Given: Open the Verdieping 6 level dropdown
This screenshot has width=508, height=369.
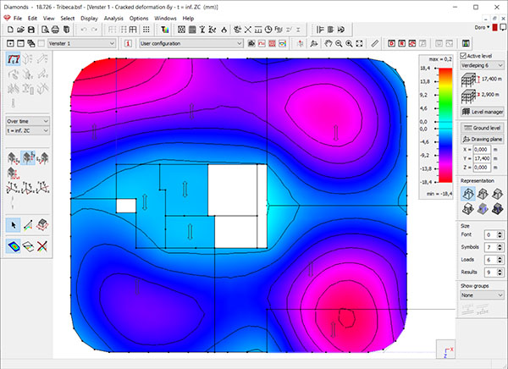Looking at the screenshot, I should click(x=482, y=65).
